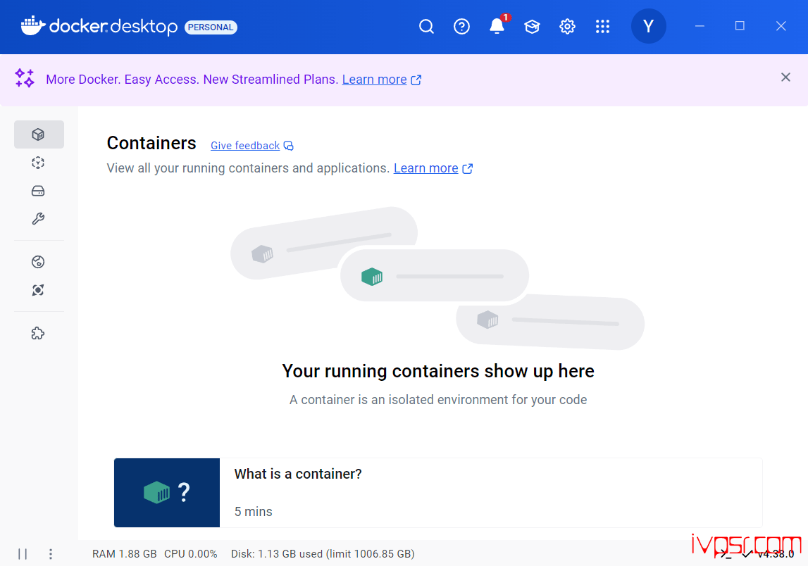Open the three-dot engine menu

pos(51,553)
